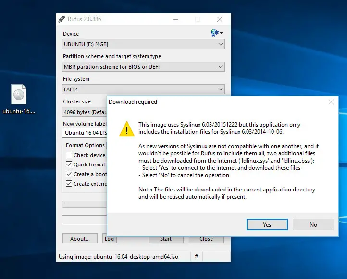Image resolution: width=347 pixels, height=279 pixels.
Task: Open the File system FAT32 dropdown
Action: click(x=143, y=89)
